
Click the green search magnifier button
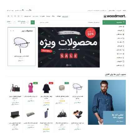point(33,22)
